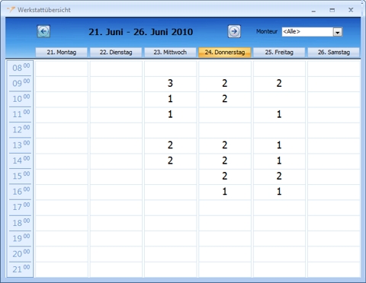The width and height of the screenshot is (366, 283).
Task: Go to the previous week with left arrow
Action: pos(43,31)
